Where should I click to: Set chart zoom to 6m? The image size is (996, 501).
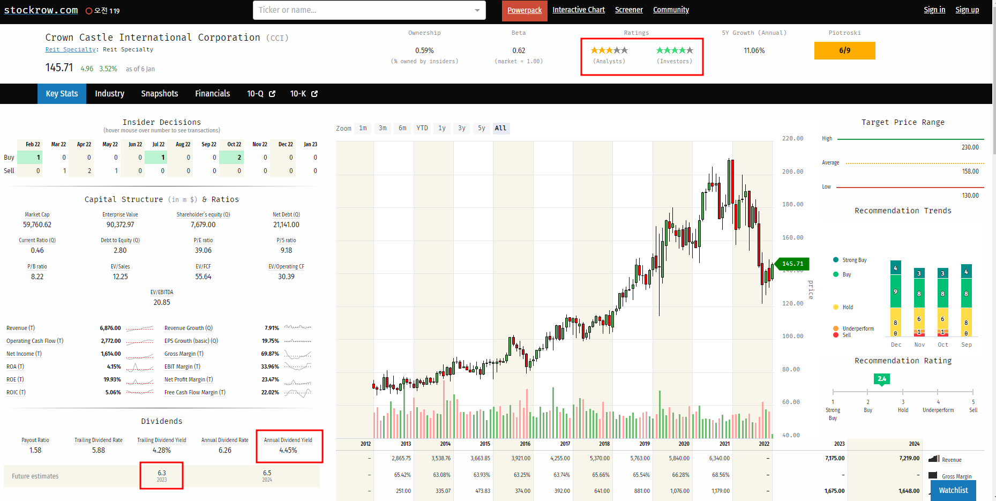403,128
